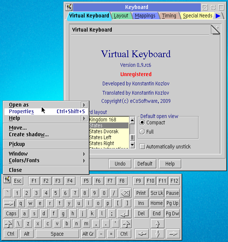This screenshot has height=242, width=228.
Task: Click the Esc key on virtual keyboard
Action: [x=18, y=181]
